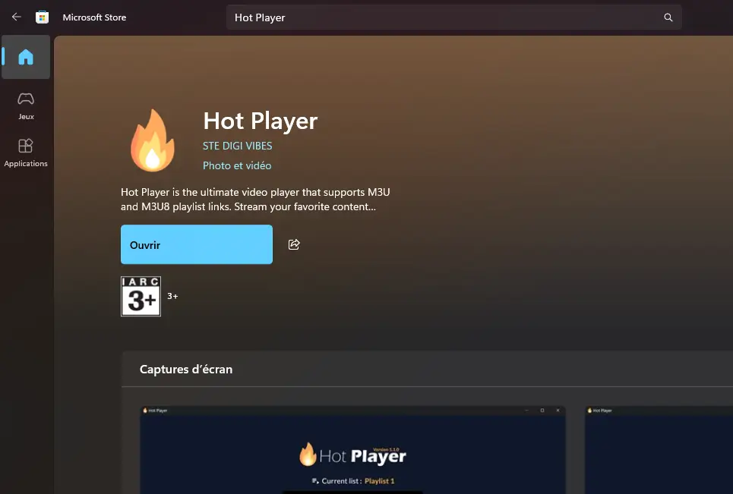Open the Photo et vidéo category
Image resolution: width=733 pixels, height=494 pixels.
point(237,165)
